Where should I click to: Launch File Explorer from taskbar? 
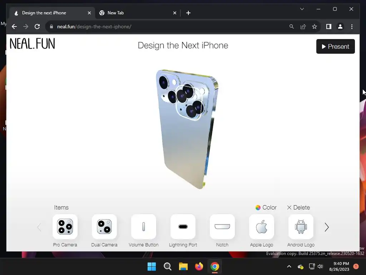pyautogui.click(x=183, y=266)
